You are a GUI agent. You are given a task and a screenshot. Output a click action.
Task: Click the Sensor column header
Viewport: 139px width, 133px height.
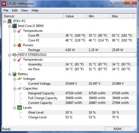pos(33,16)
